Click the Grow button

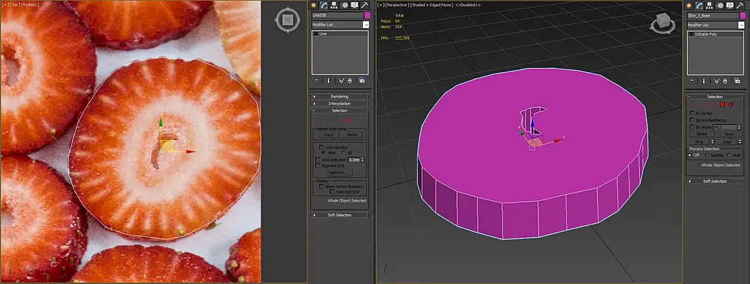click(x=729, y=134)
